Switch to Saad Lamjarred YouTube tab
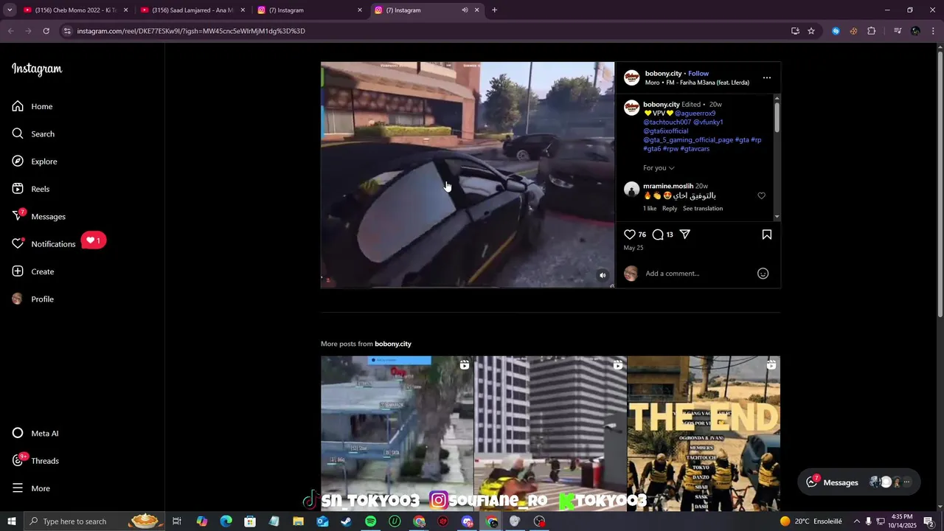The height and width of the screenshot is (531, 944). pyautogui.click(x=192, y=10)
